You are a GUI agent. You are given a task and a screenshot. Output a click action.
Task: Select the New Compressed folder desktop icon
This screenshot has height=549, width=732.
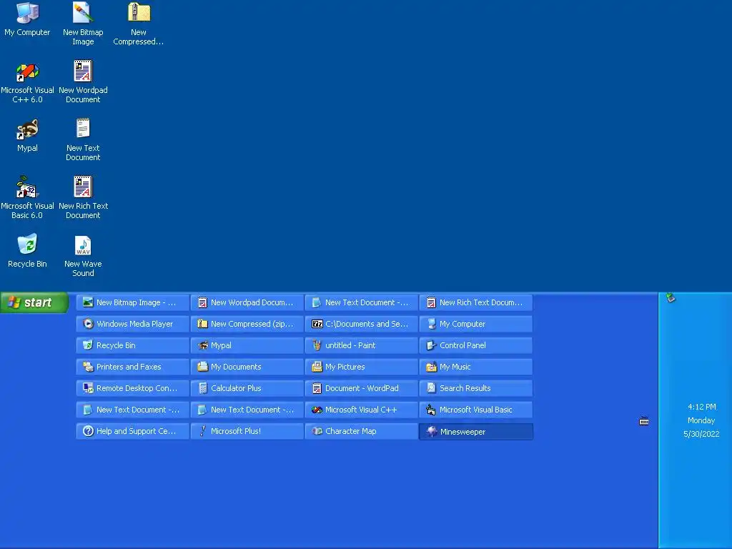tap(139, 24)
